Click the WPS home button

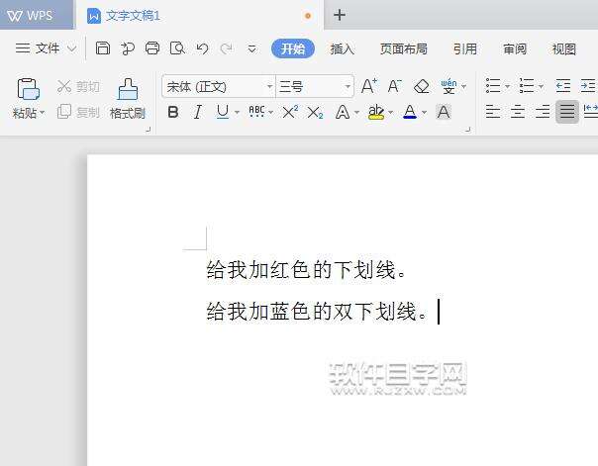click(x=37, y=15)
